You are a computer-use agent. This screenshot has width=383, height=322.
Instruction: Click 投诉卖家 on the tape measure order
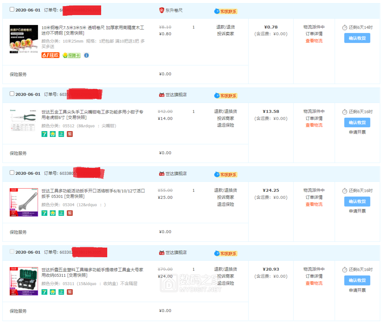coord(225,34)
